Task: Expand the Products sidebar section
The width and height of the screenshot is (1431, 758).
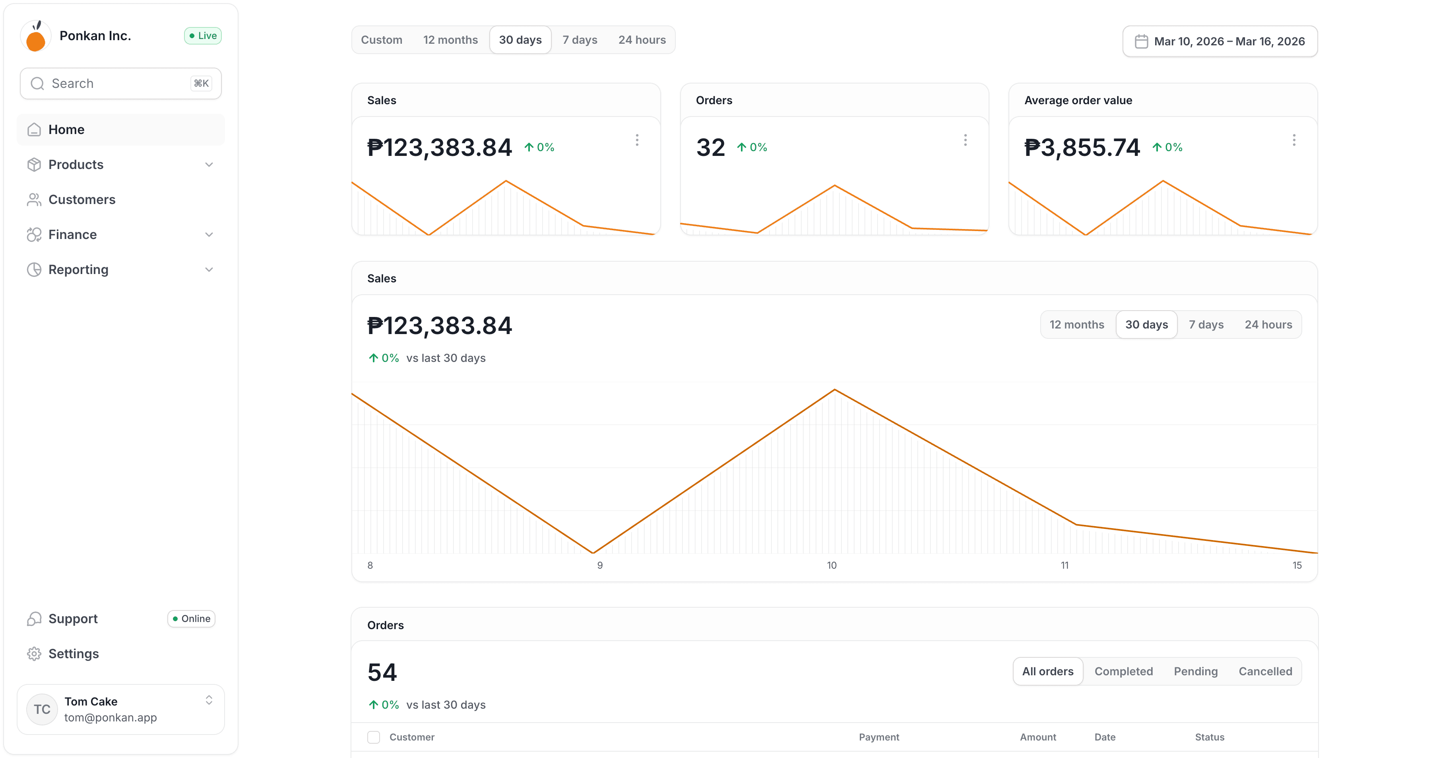Action: click(x=209, y=164)
